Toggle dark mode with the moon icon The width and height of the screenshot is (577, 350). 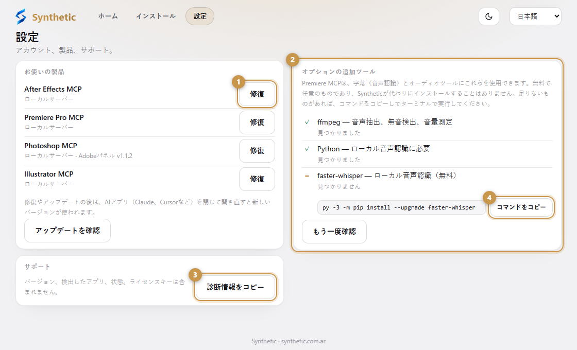489,16
